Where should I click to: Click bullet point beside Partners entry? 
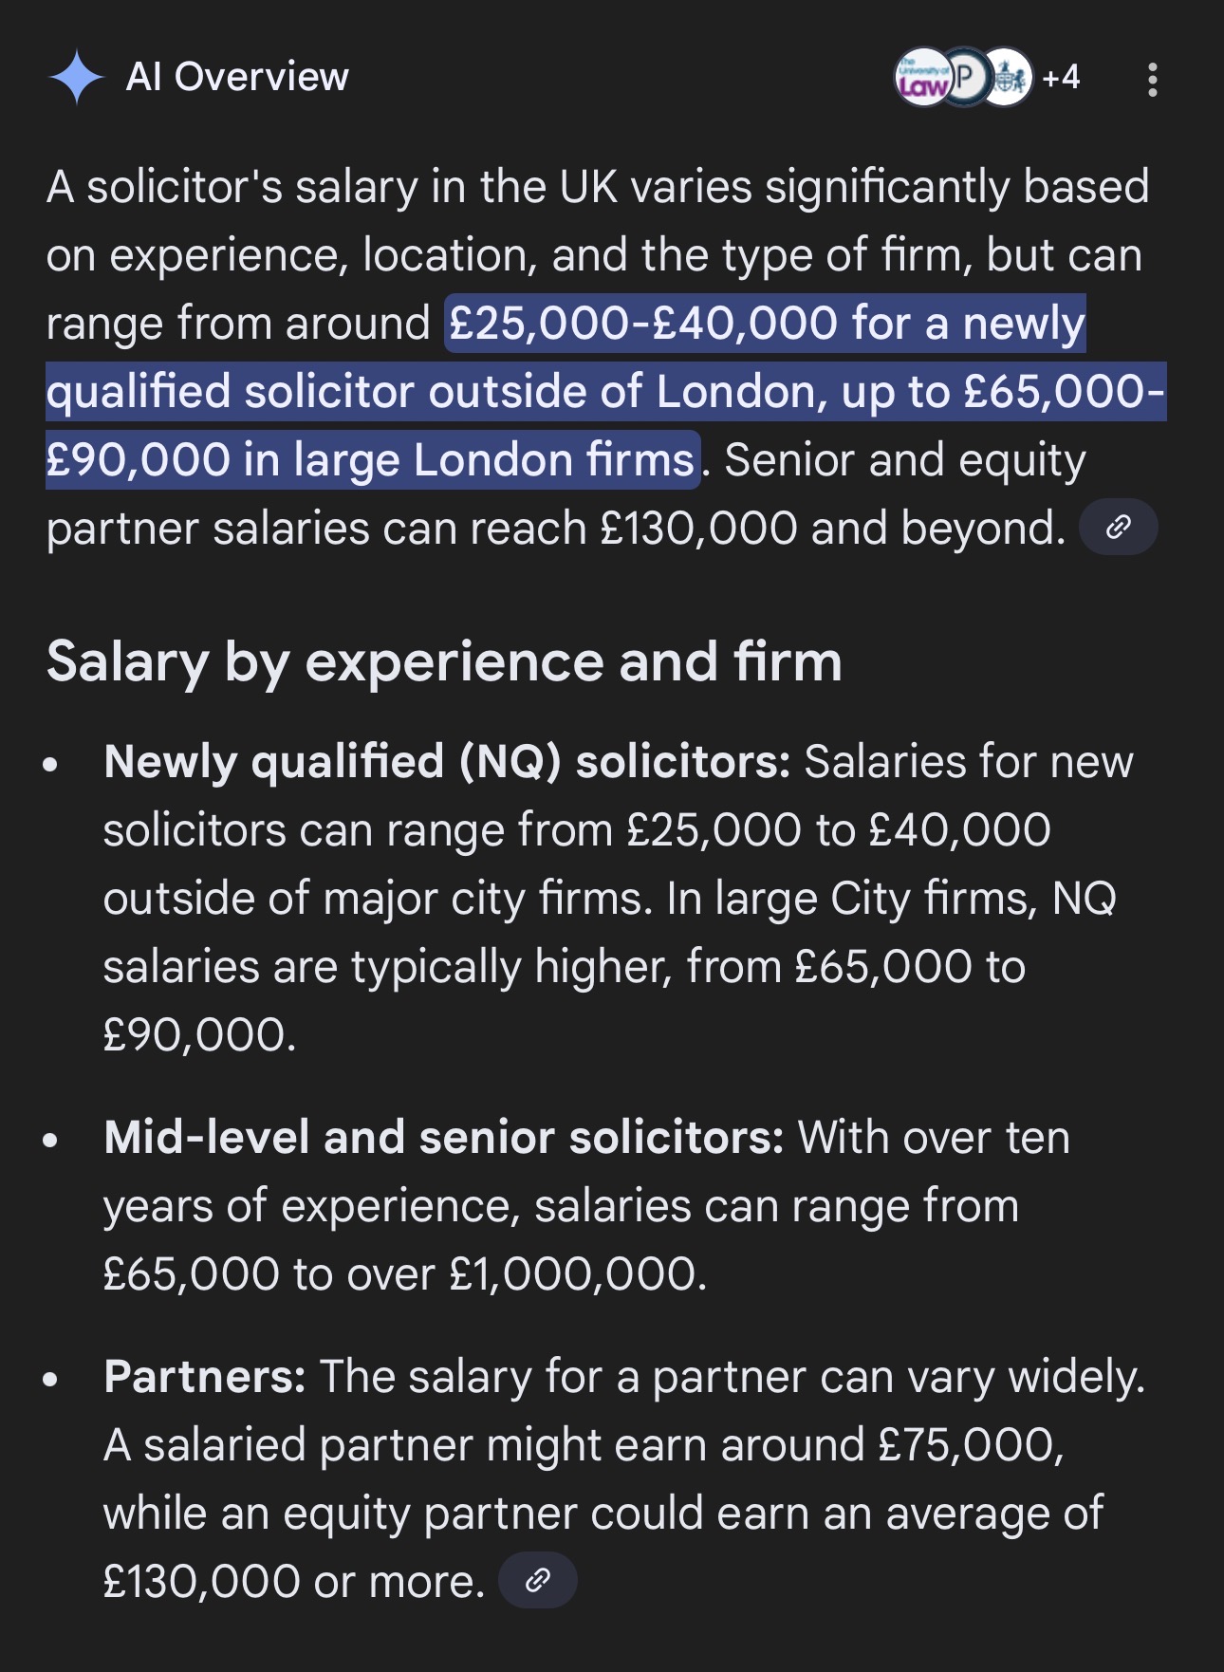[51, 1379]
